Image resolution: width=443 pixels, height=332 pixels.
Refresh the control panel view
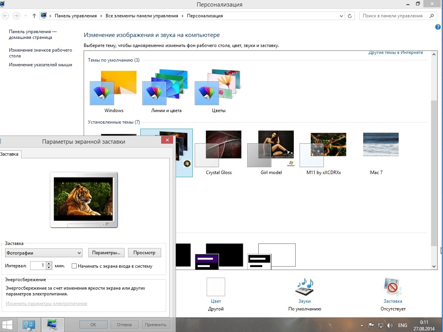(349, 16)
